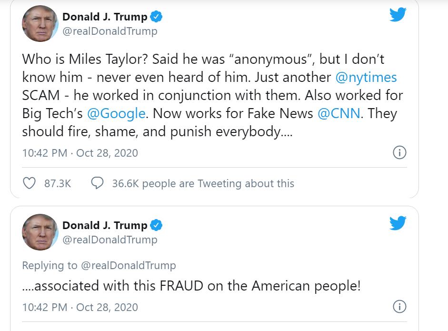Click @realDonaldTrump handle in the first tweet
Viewport: 448px width, 331px height.
[x=110, y=31]
